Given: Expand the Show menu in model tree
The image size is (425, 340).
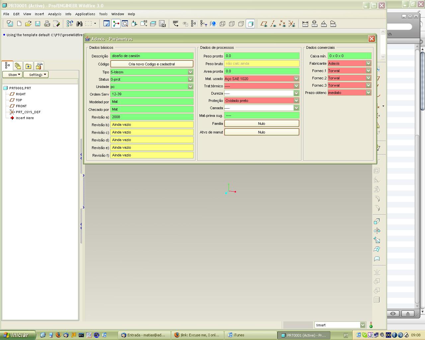Looking at the screenshot, I should 12,75.
